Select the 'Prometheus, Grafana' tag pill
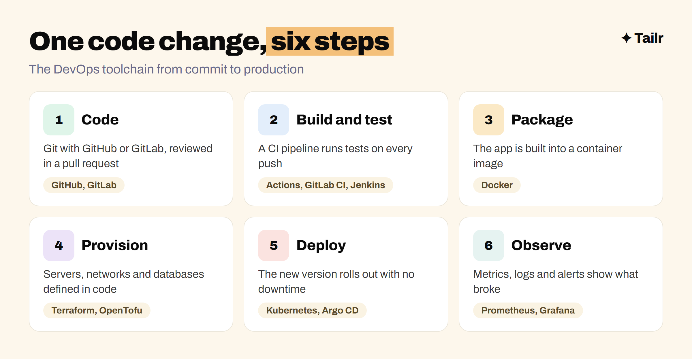This screenshot has height=359, width=692. tap(528, 310)
